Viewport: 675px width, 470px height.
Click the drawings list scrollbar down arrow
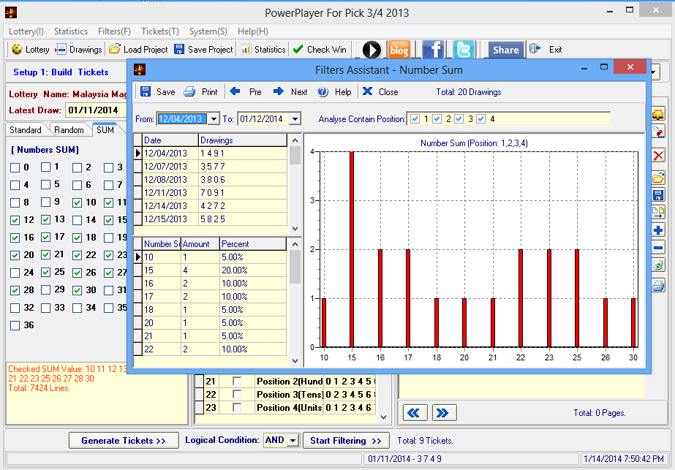tap(295, 229)
